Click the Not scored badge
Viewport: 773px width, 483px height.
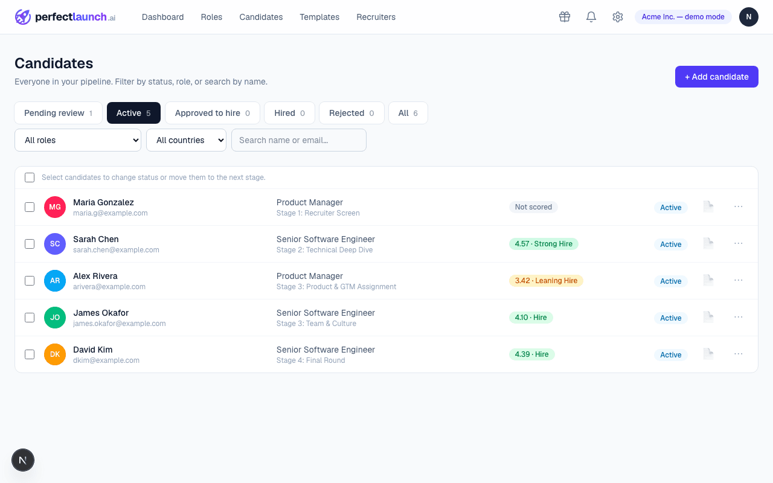coord(533,207)
